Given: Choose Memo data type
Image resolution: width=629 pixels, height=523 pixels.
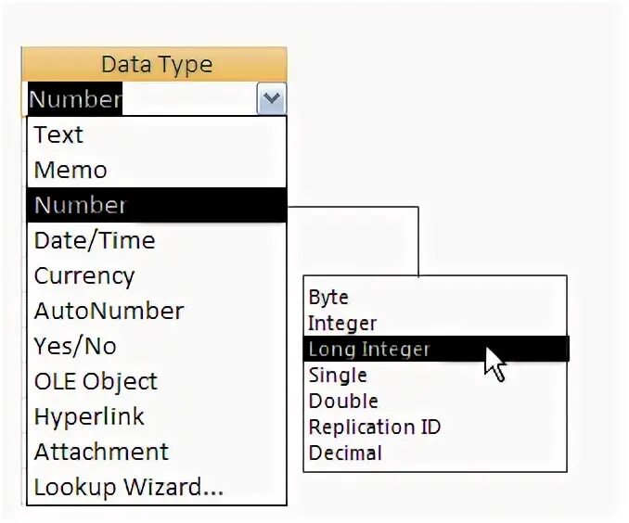Looking at the screenshot, I should (x=157, y=170).
